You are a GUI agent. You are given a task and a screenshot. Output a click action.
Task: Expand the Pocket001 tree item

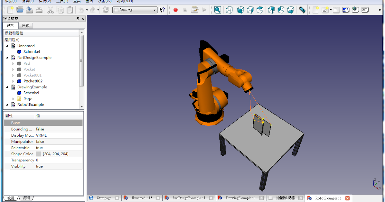point(13,75)
